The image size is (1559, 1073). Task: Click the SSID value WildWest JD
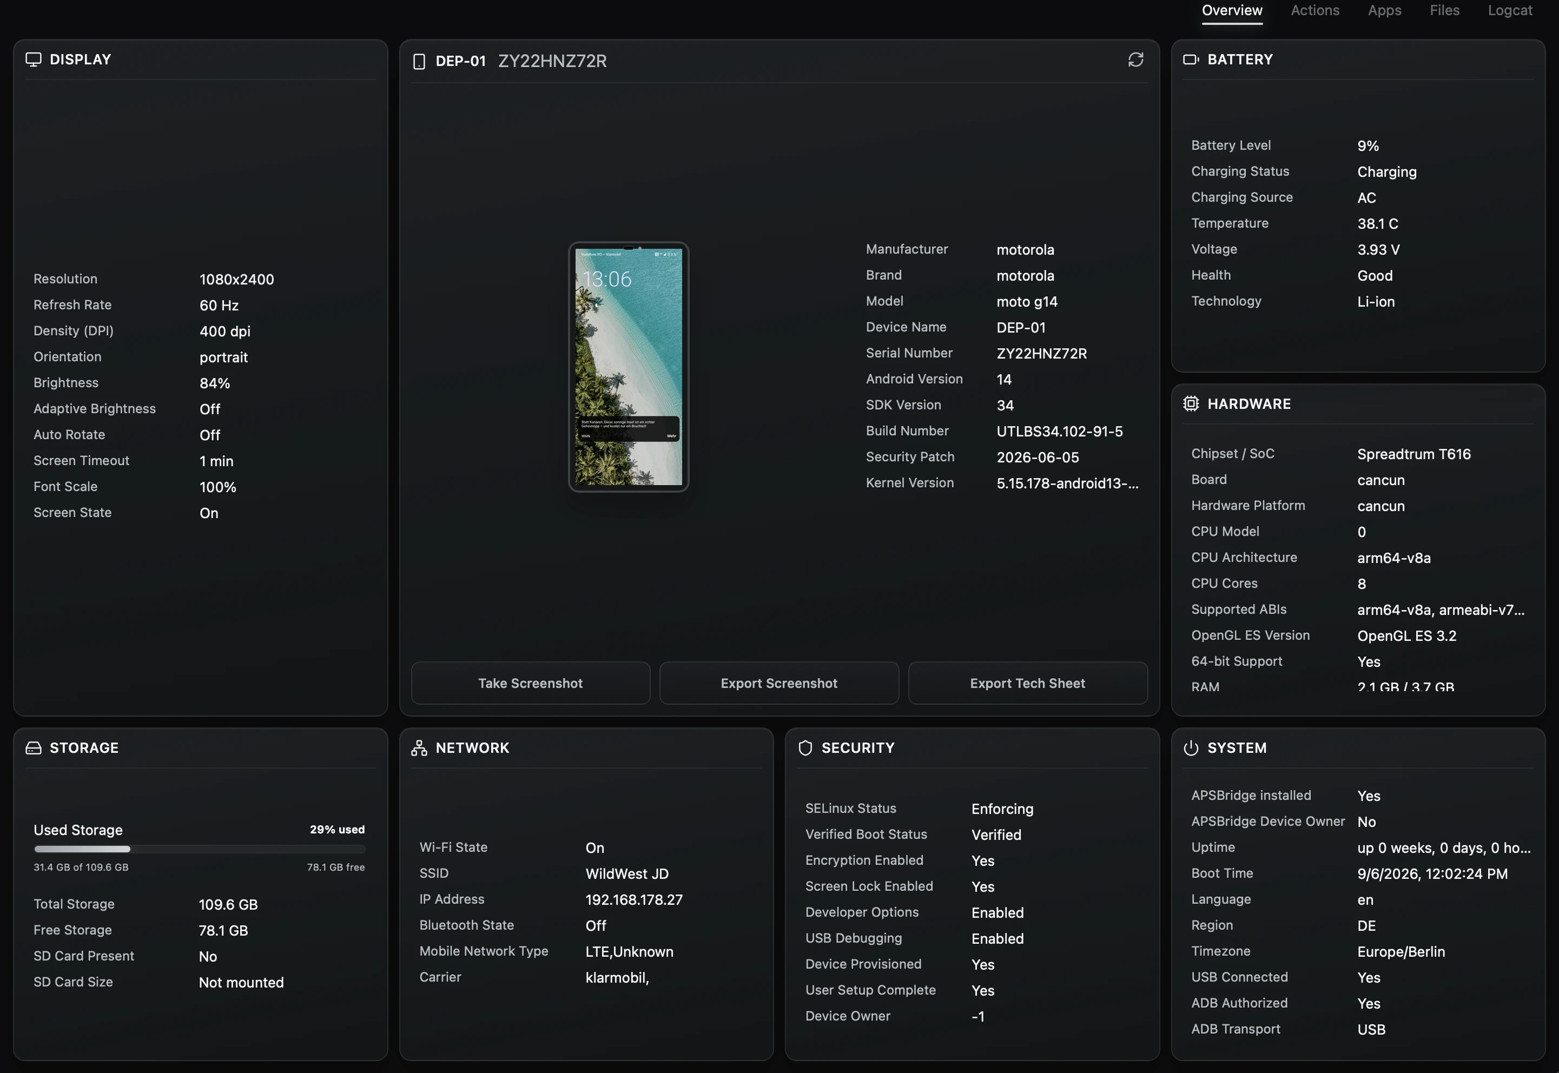tap(626, 874)
